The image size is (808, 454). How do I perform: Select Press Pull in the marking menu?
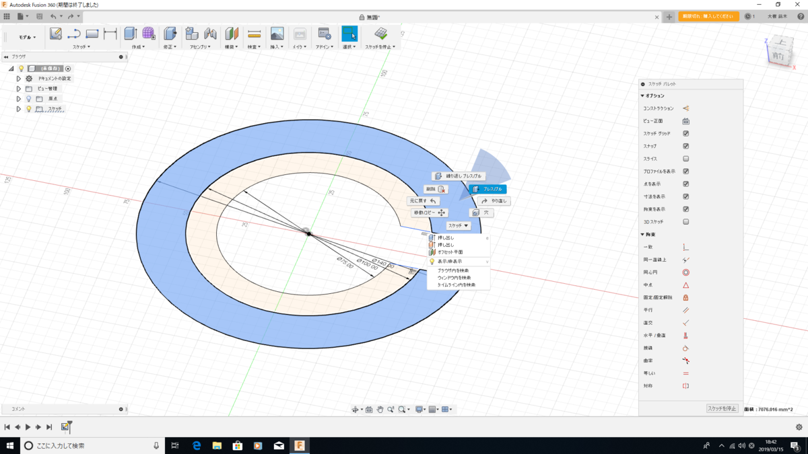[487, 189]
